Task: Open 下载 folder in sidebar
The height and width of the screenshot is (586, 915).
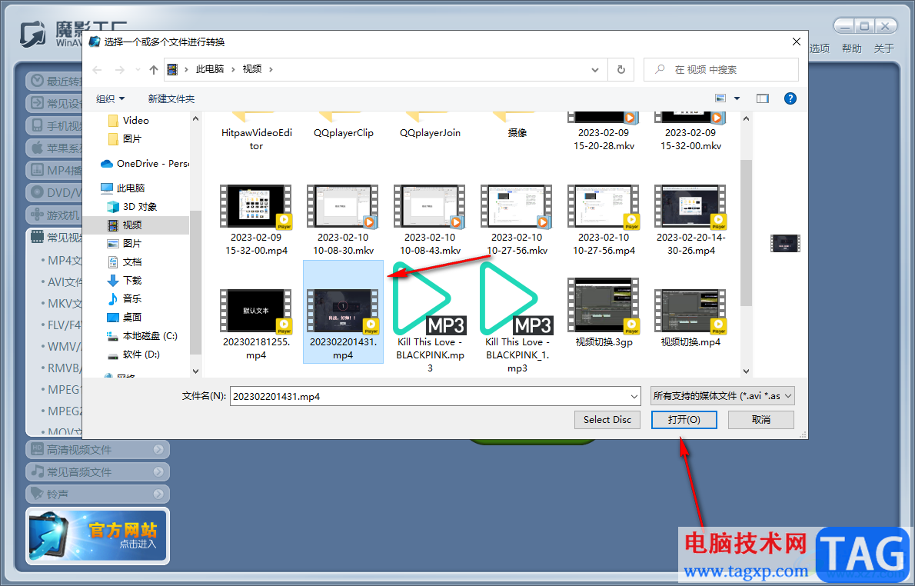Action: (125, 280)
